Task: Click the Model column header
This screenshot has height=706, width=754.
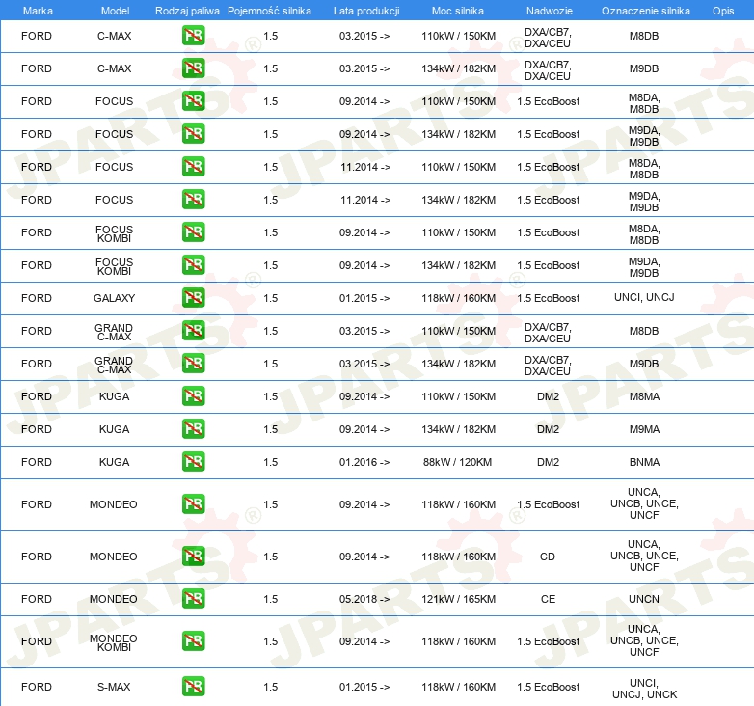Action: 115,11
